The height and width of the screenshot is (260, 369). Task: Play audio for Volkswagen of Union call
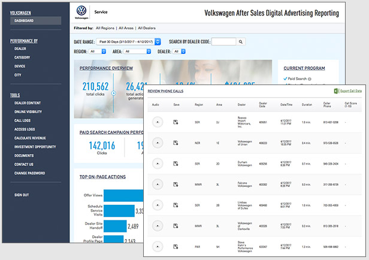[x=158, y=143]
